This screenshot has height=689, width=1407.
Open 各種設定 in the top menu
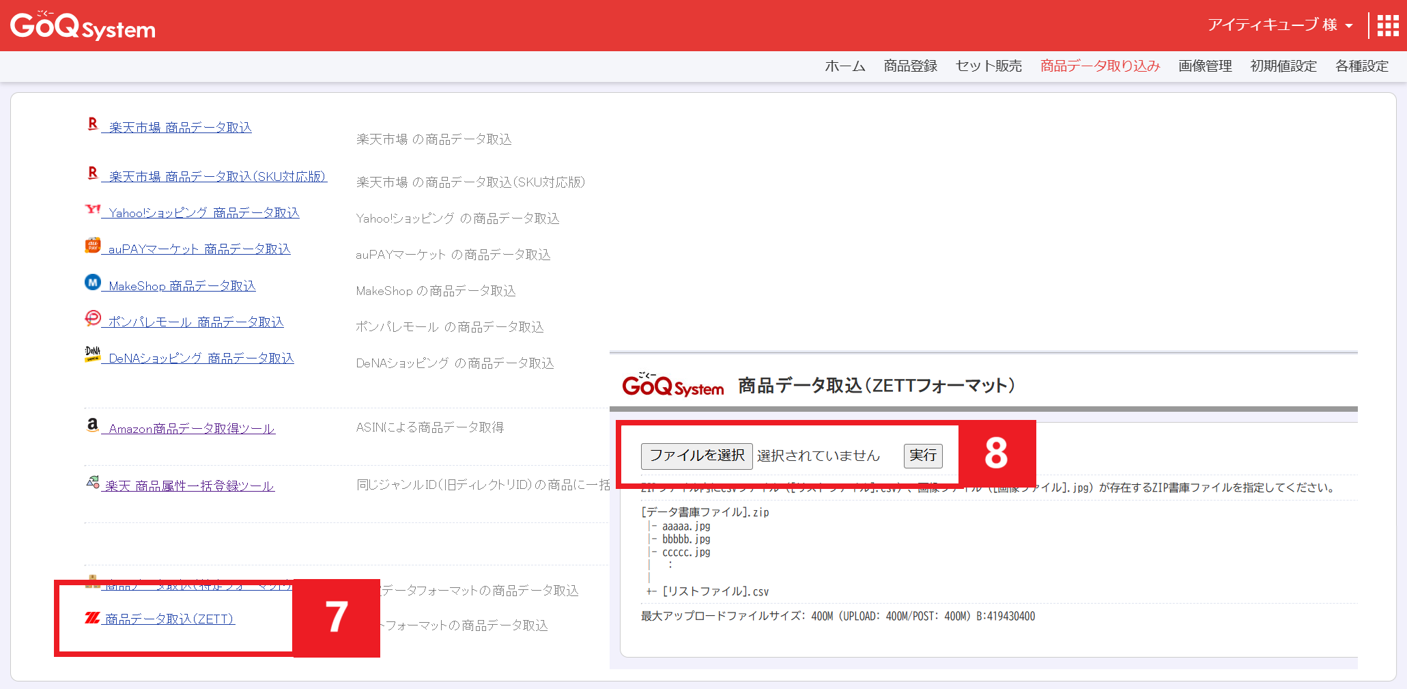pyautogui.click(x=1362, y=66)
